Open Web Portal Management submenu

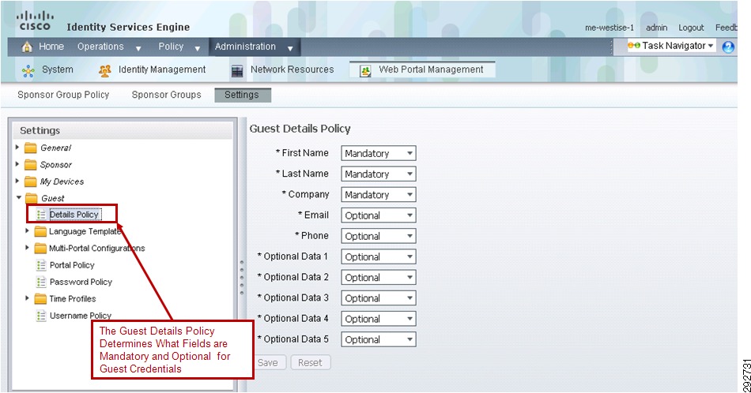pos(421,69)
